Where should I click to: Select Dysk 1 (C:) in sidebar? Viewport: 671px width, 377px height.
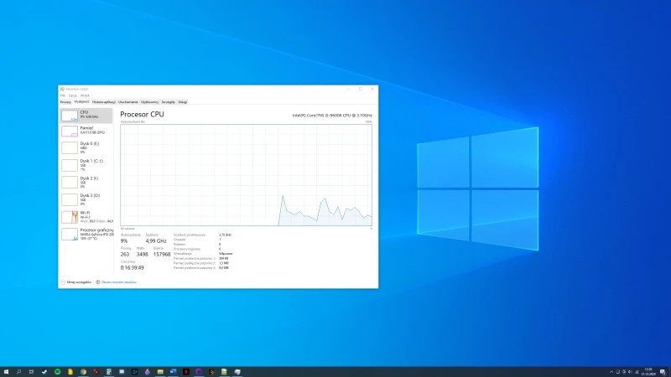coord(86,165)
